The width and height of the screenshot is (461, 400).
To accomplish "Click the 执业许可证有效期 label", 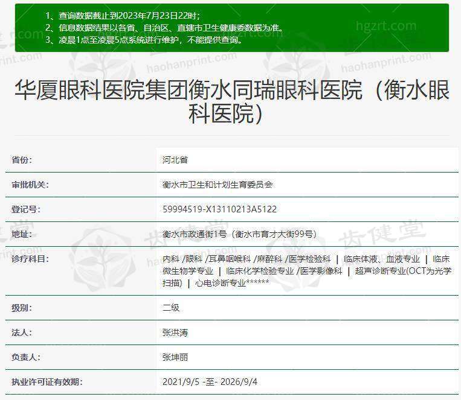I will (47, 382).
